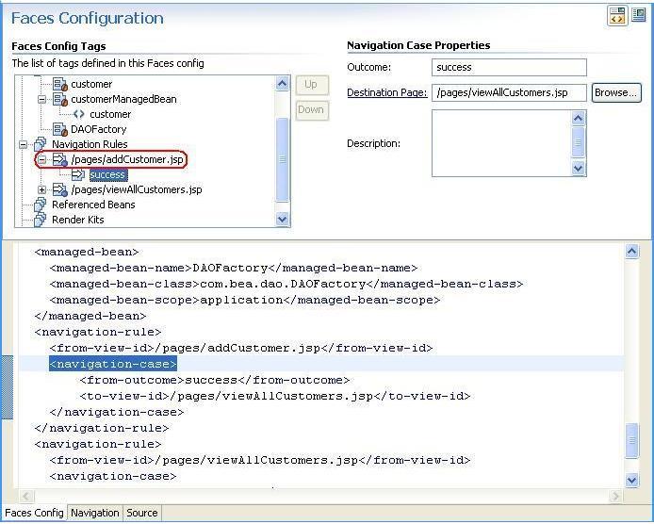This screenshot has width=654, height=524.
Task: Switch to the Faces Config tab
Action: [34, 513]
